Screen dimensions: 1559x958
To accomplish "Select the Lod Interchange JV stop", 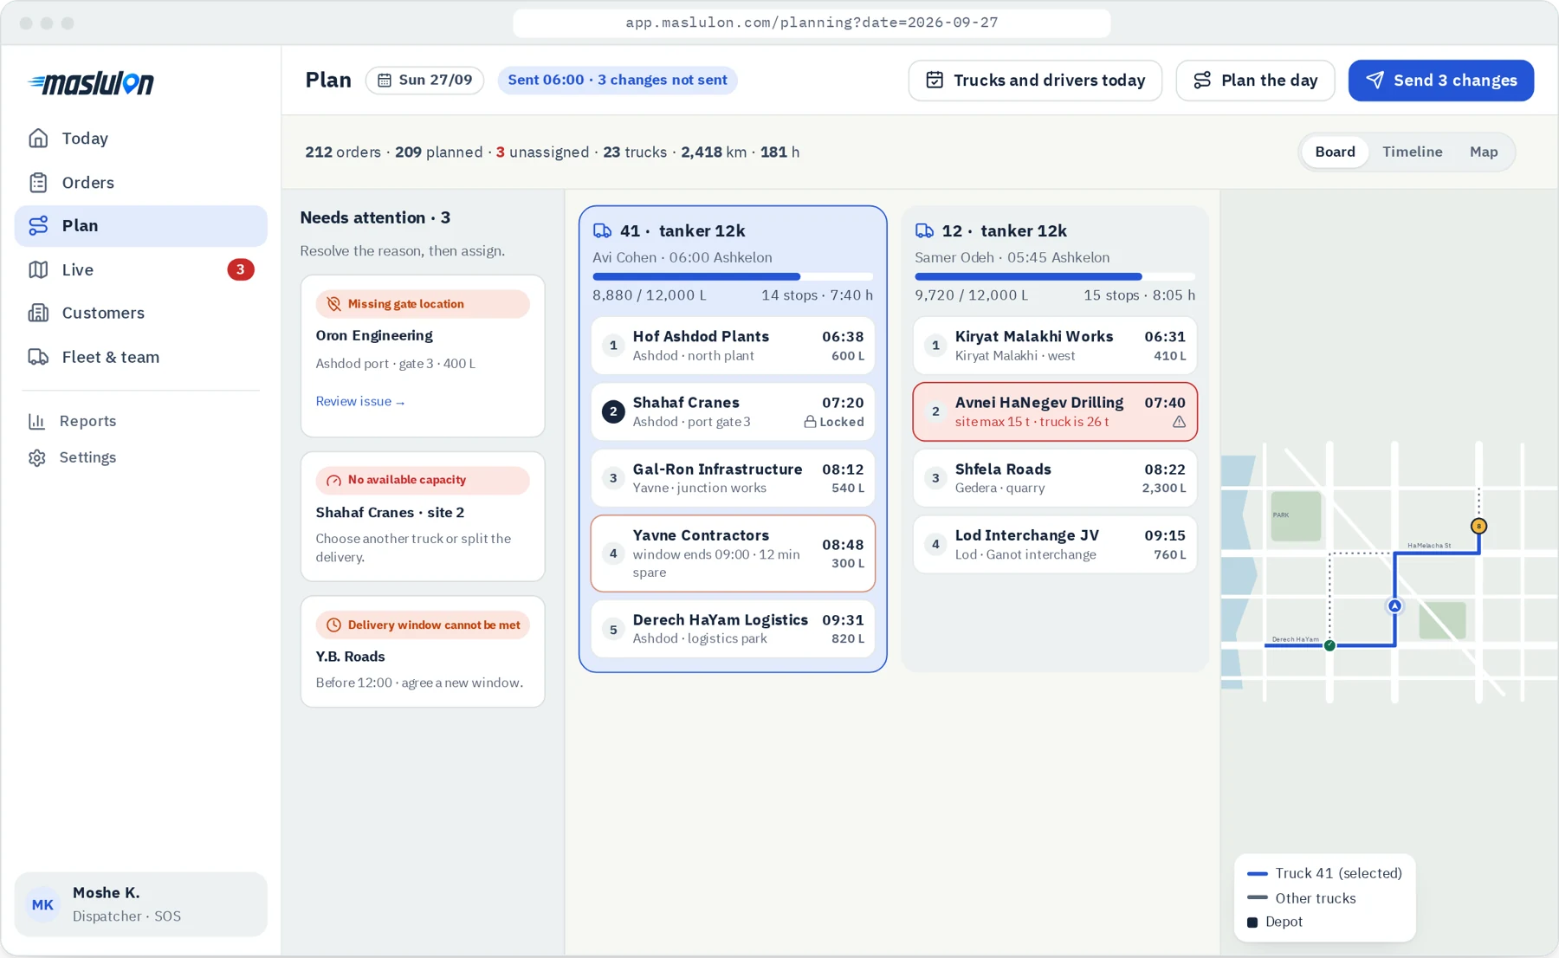I will [x=1055, y=545].
